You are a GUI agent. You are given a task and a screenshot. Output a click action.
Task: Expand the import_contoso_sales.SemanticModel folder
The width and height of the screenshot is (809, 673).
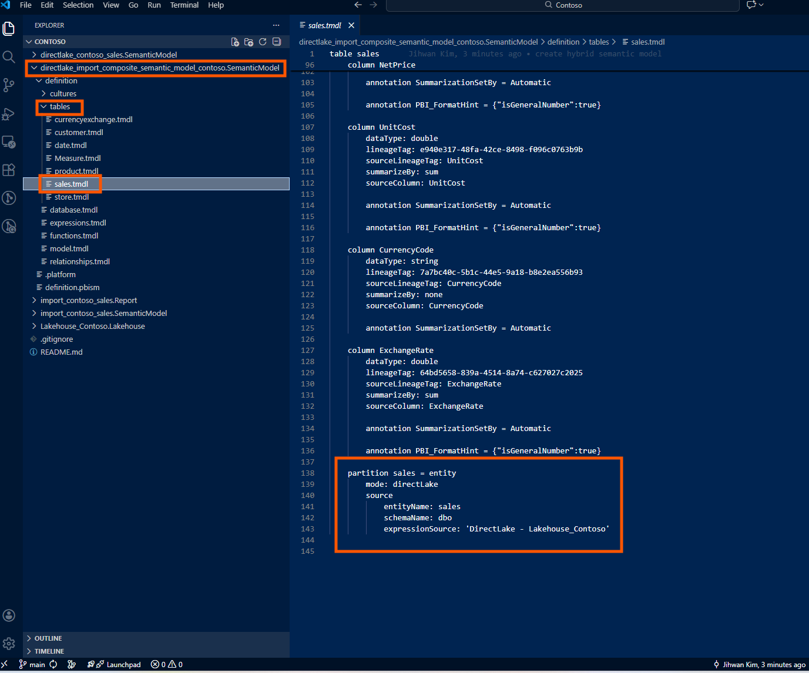click(156, 313)
